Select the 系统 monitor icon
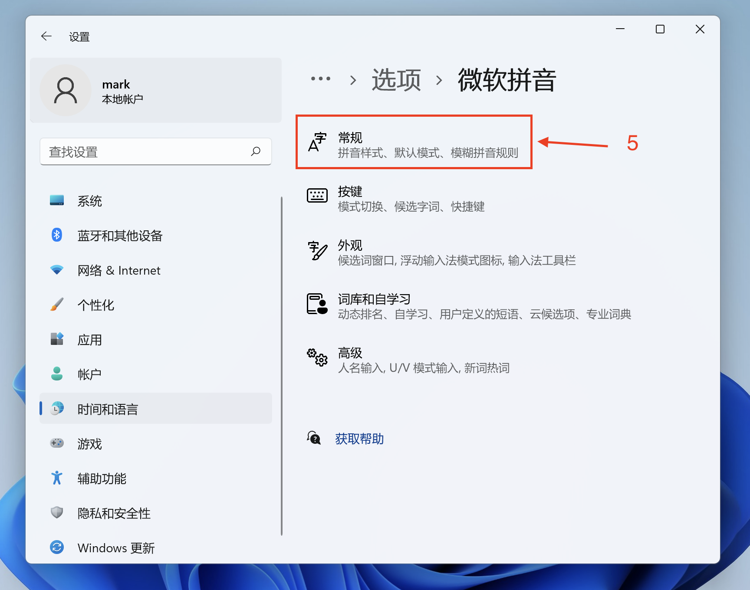This screenshot has width=750, height=590. [x=57, y=200]
